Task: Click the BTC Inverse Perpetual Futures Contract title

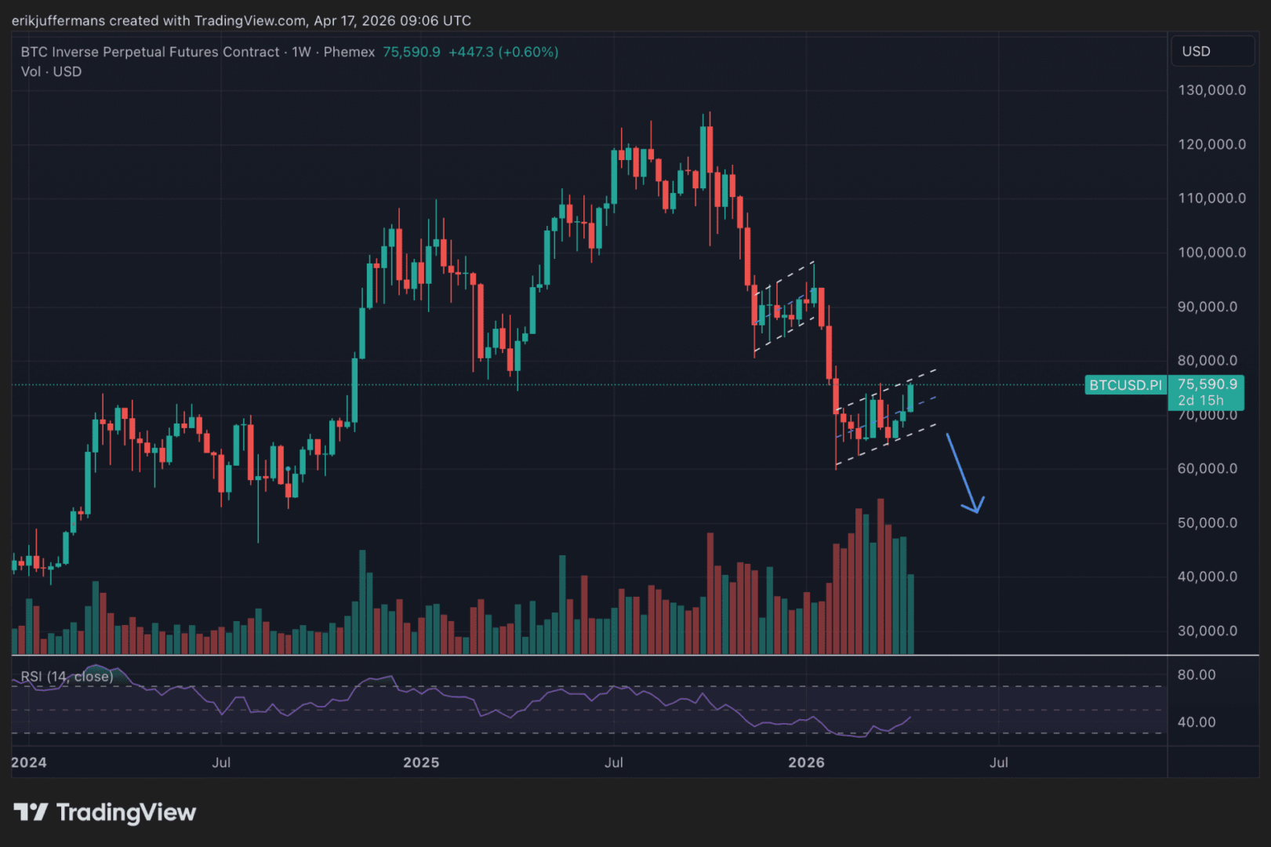Action: coord(150,52)
